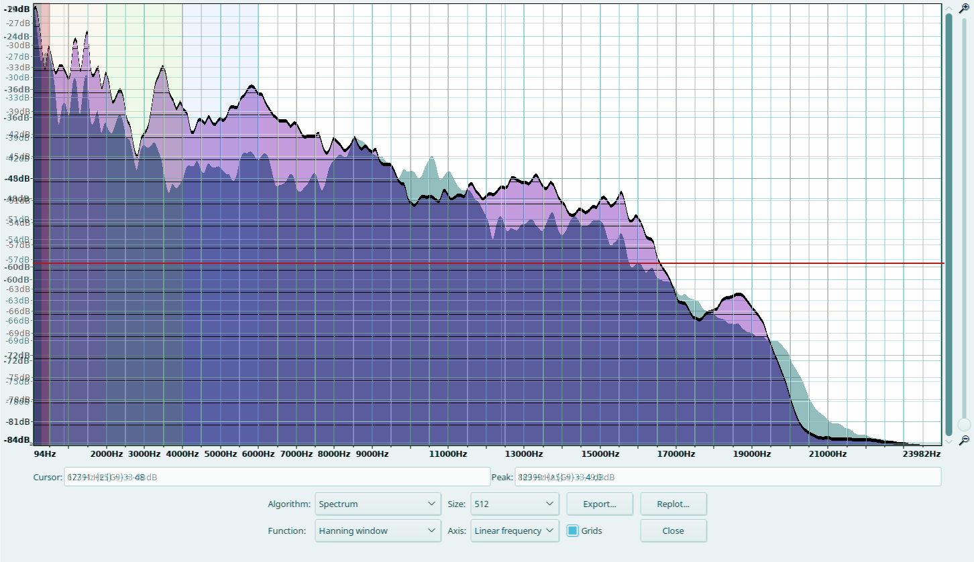Click the Size: label
The image size is (974, 562).
(457, 504)
